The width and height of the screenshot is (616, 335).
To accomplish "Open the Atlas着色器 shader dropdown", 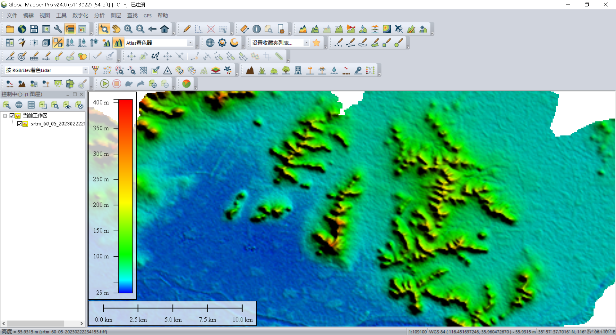I will coord(190,43).
